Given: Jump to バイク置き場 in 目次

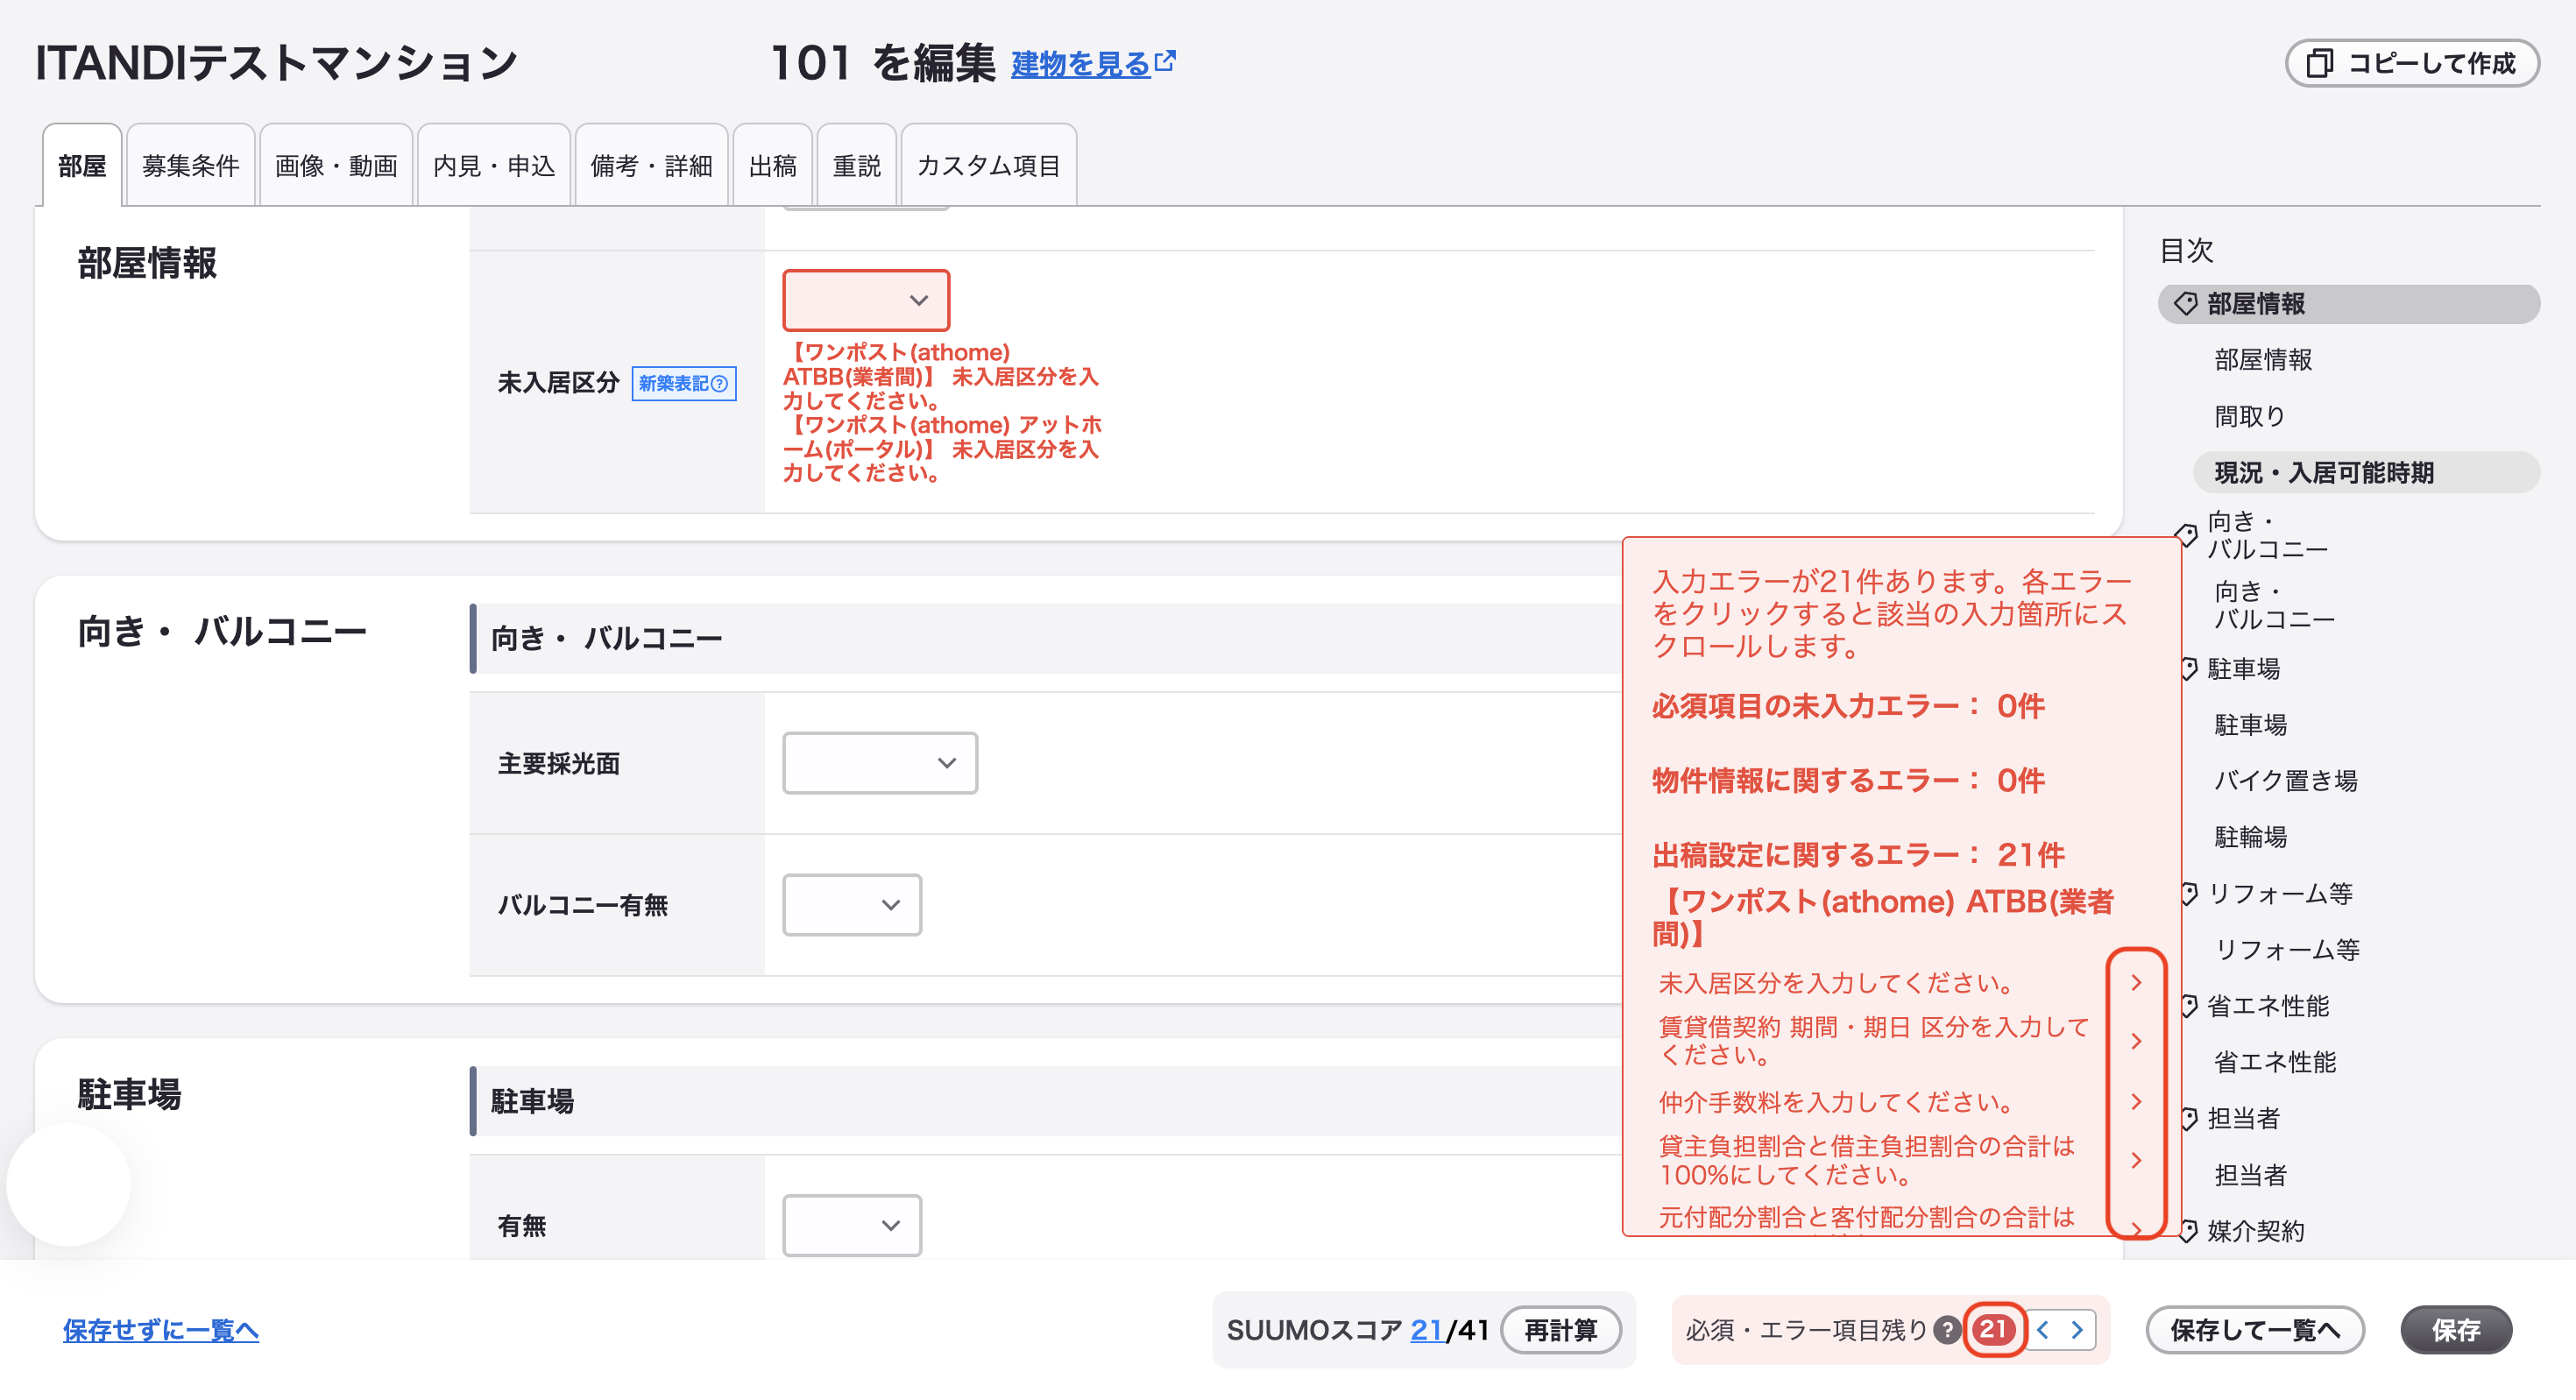Looking at the screenshot, I should [2286, 780].
